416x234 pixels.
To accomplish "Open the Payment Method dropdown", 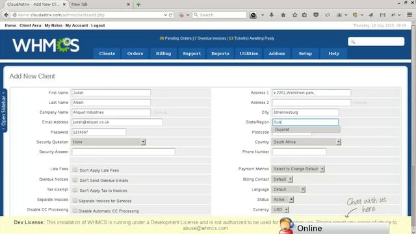I will coord(298,169).
